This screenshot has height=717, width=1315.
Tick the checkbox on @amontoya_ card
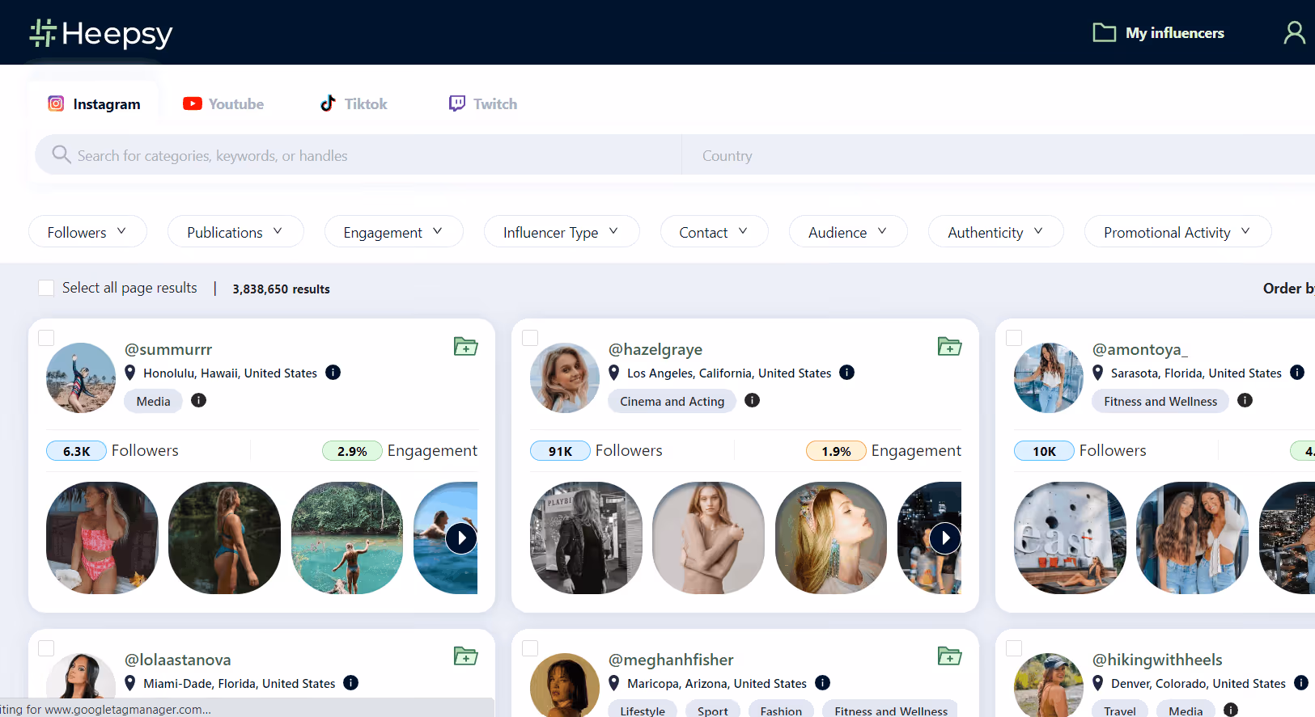tap(1014, 338)
